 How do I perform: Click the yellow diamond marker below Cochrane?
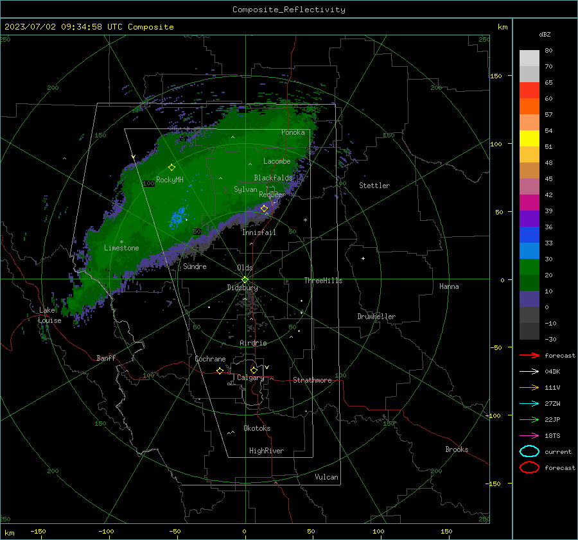click(x=220, y=370)
